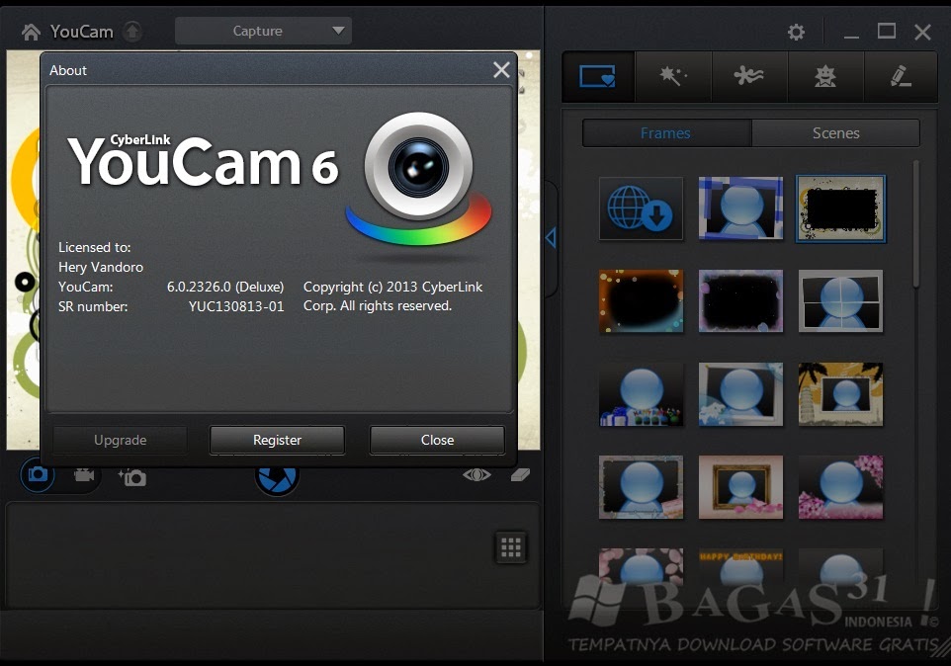Screen dimensions: 951x666
Task: Toggle the eye preview effects icon
Action: pyautogui.click(x=476, y=475)
